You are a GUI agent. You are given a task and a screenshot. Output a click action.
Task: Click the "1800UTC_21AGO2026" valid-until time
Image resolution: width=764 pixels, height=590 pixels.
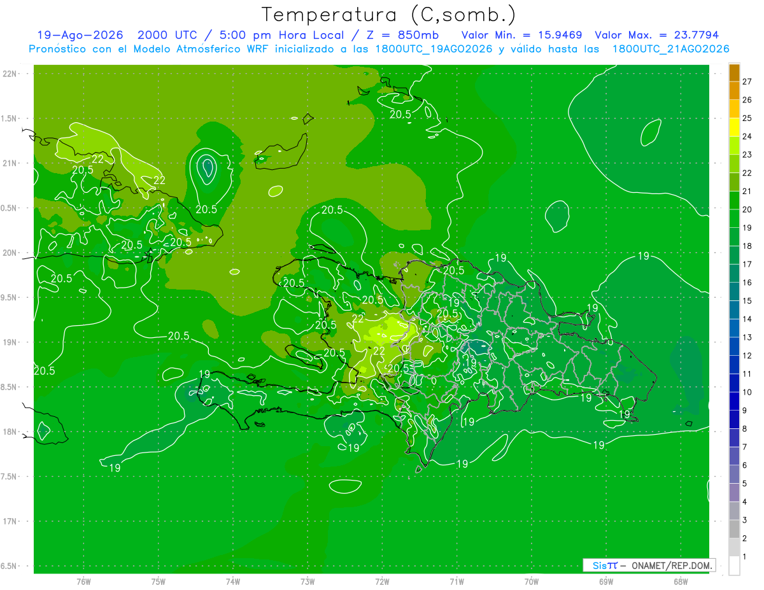coord(670,49)
